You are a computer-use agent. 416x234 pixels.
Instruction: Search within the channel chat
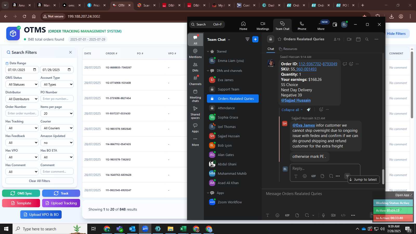[x=367, y=39]
